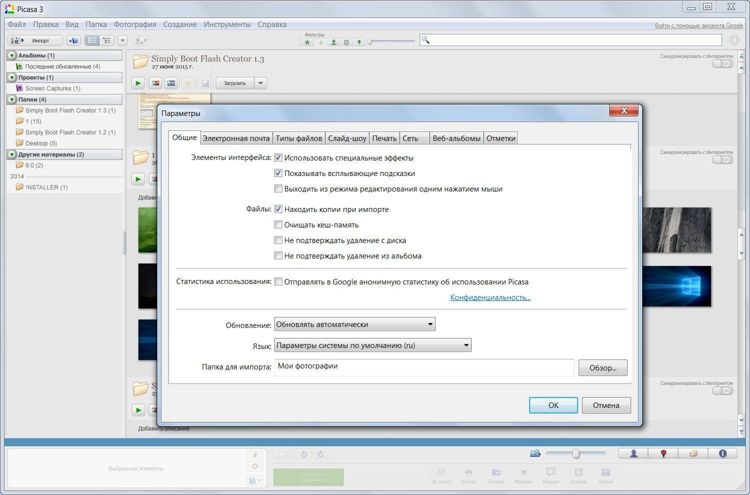Click the Movie icon in bottom bar
The image size is (750, 495).
606,475
